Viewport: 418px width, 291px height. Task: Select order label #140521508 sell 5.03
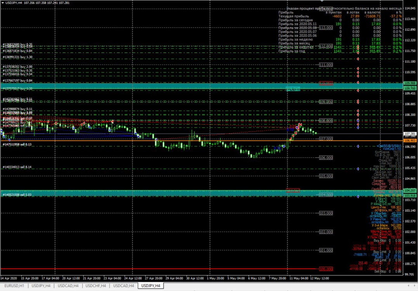17,195
